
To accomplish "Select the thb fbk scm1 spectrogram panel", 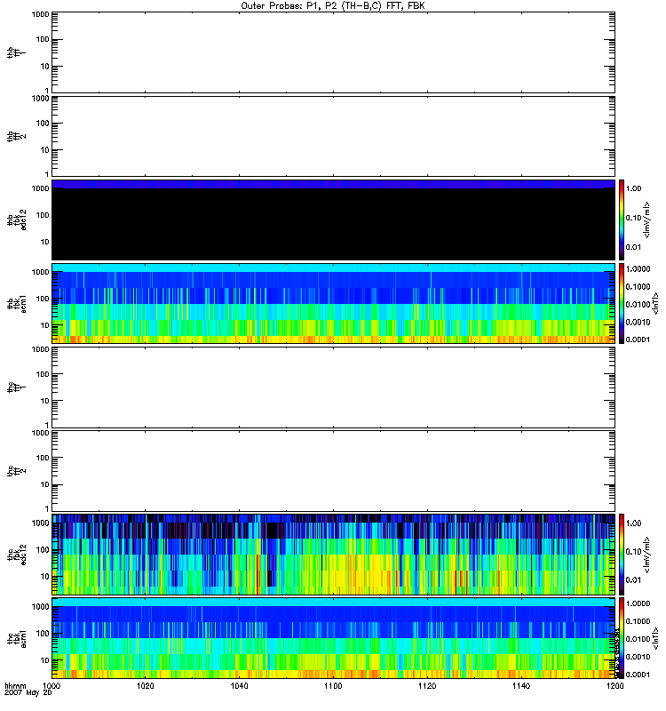I will point(332,303).
